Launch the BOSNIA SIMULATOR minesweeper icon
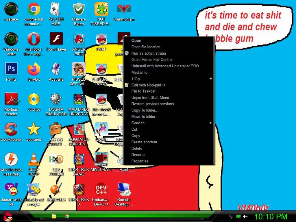Viewport: 296px width, 222px height. [56, 104]
